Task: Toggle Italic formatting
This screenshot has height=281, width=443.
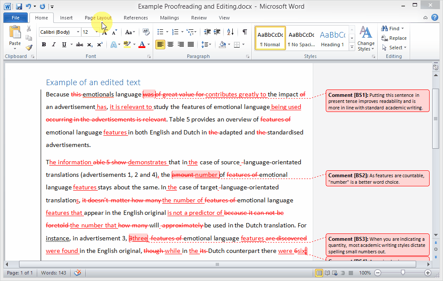Action: point(54,45)
